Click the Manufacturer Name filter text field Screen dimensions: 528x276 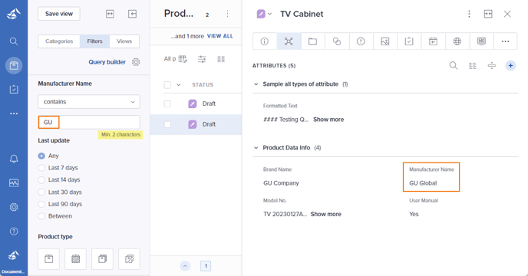(x=89, y=122)
